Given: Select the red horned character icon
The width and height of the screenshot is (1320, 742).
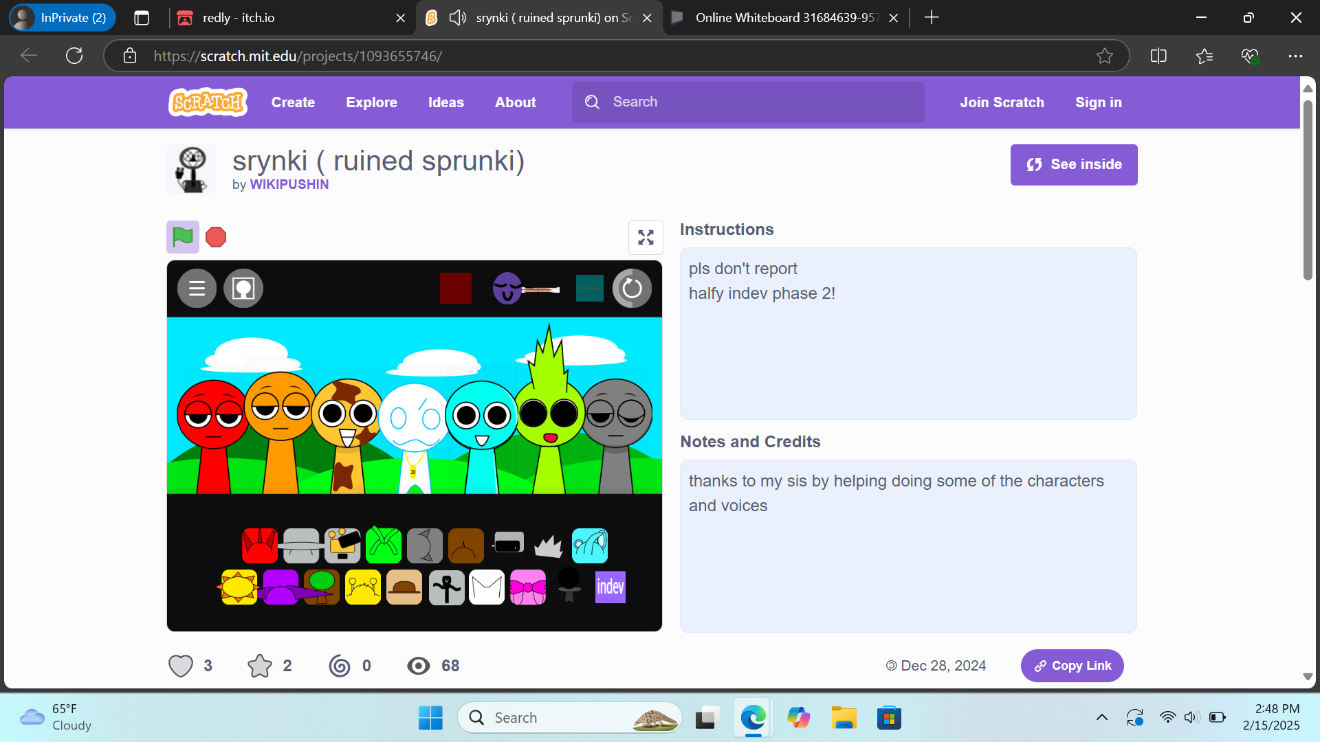Looking at the screenshot, I should tap(260, 546).
